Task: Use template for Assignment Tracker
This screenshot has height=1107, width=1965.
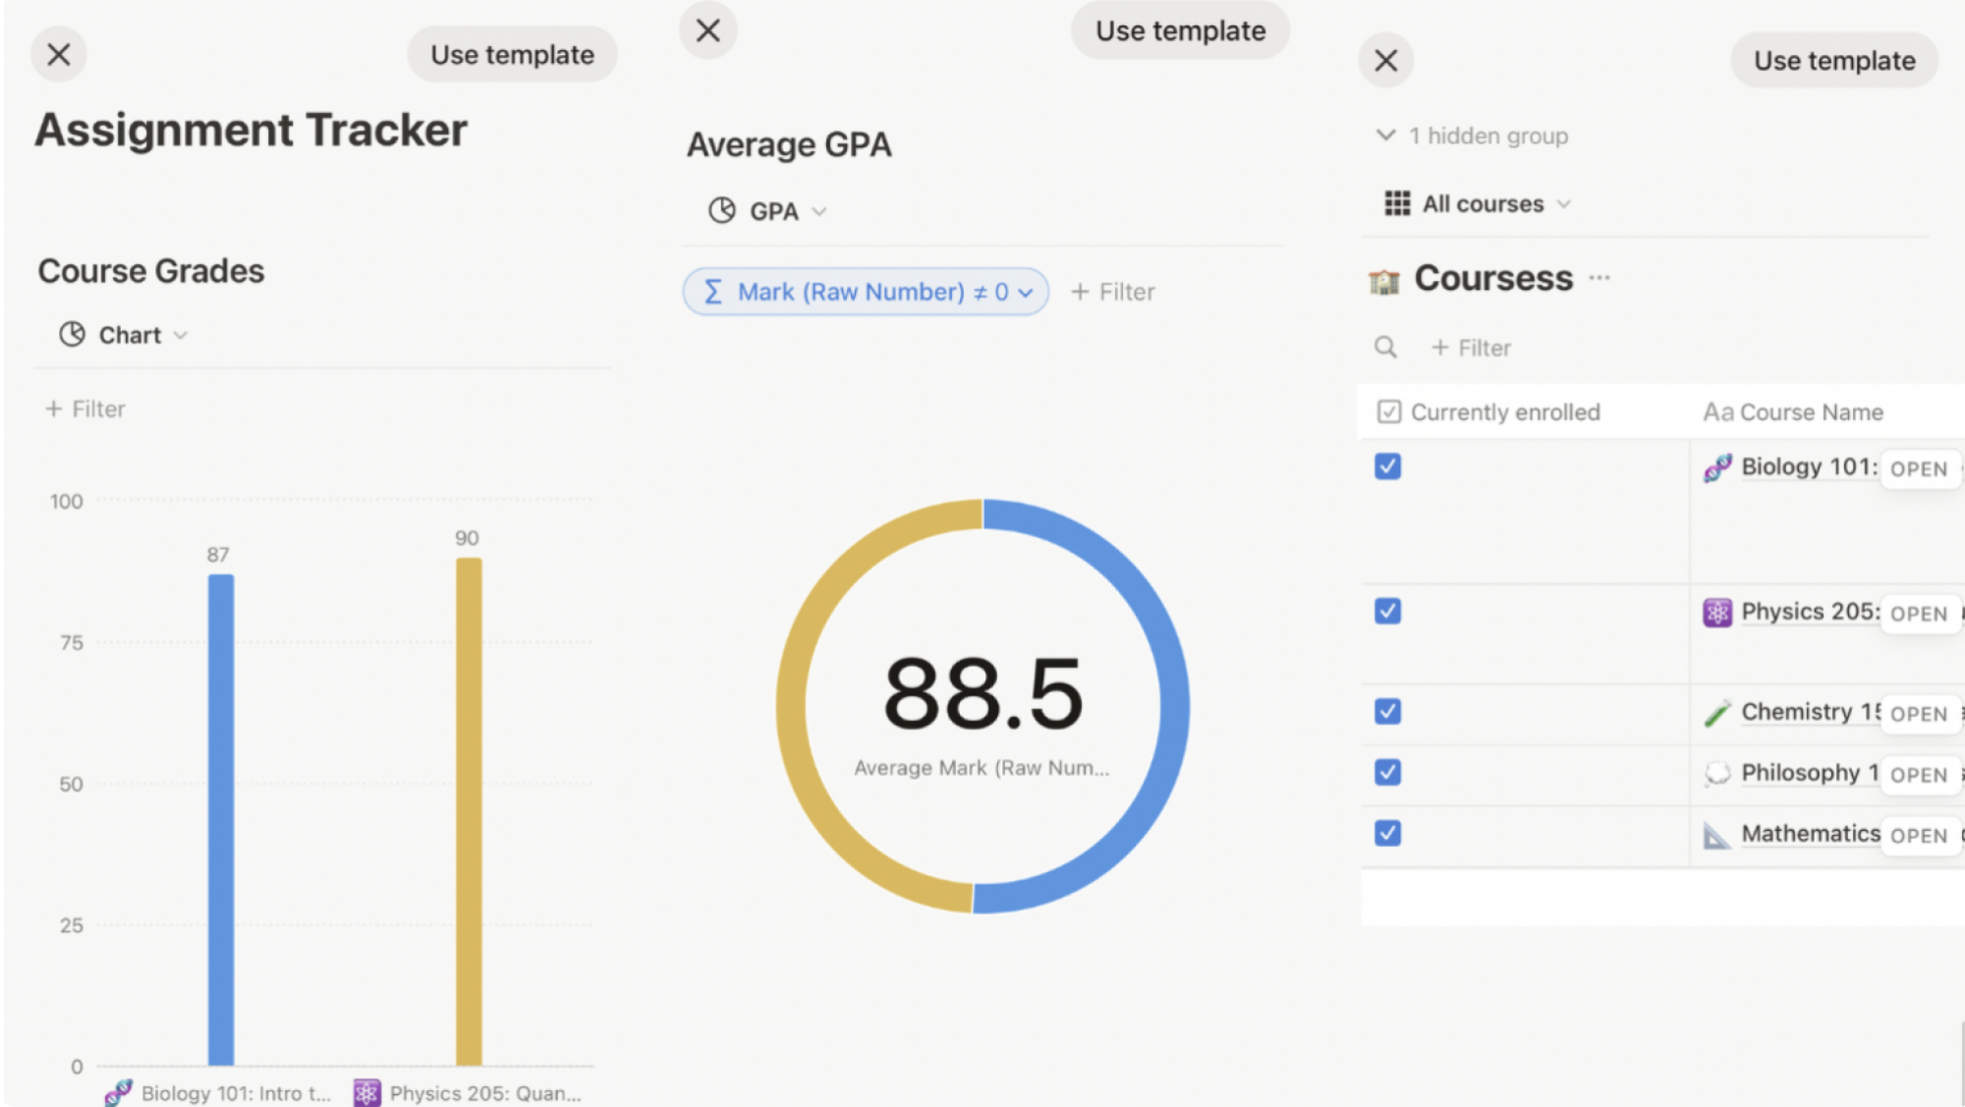Action: tap(512, 55)
